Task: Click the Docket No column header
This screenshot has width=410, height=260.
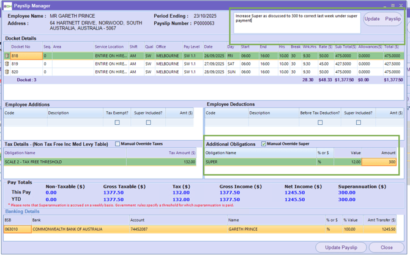Action: (x=21, y=46)
